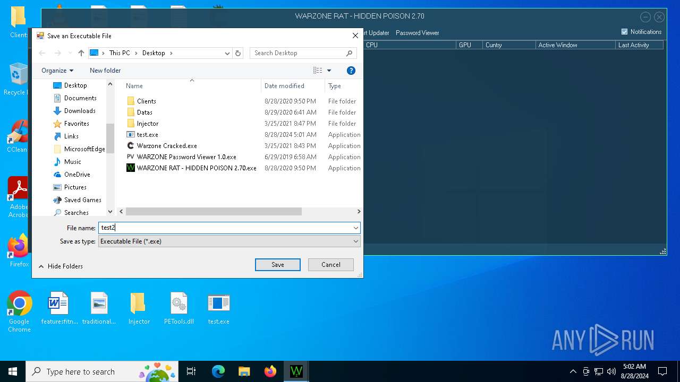Click the change view layout icon
This screenshot has width=680, height=382.
tap(318, 71)
